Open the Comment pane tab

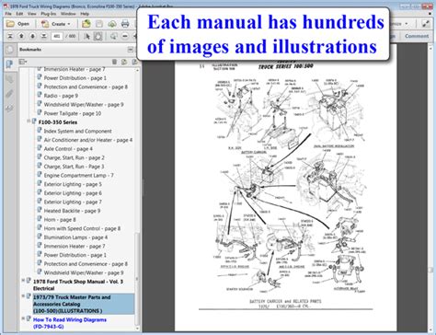[x=417, y=36]
